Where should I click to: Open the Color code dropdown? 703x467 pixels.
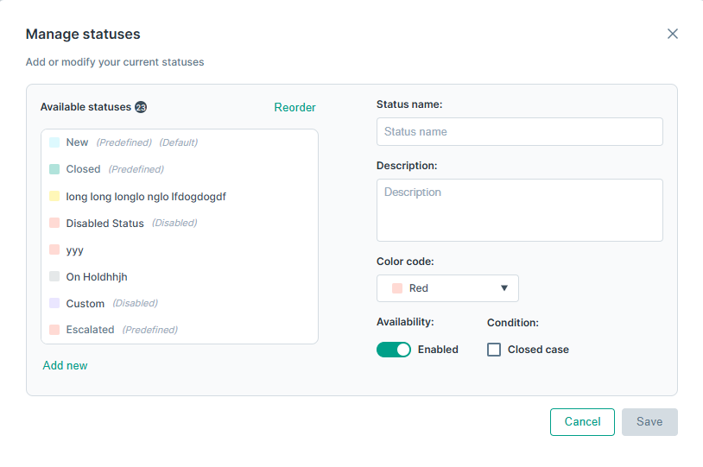447,288
